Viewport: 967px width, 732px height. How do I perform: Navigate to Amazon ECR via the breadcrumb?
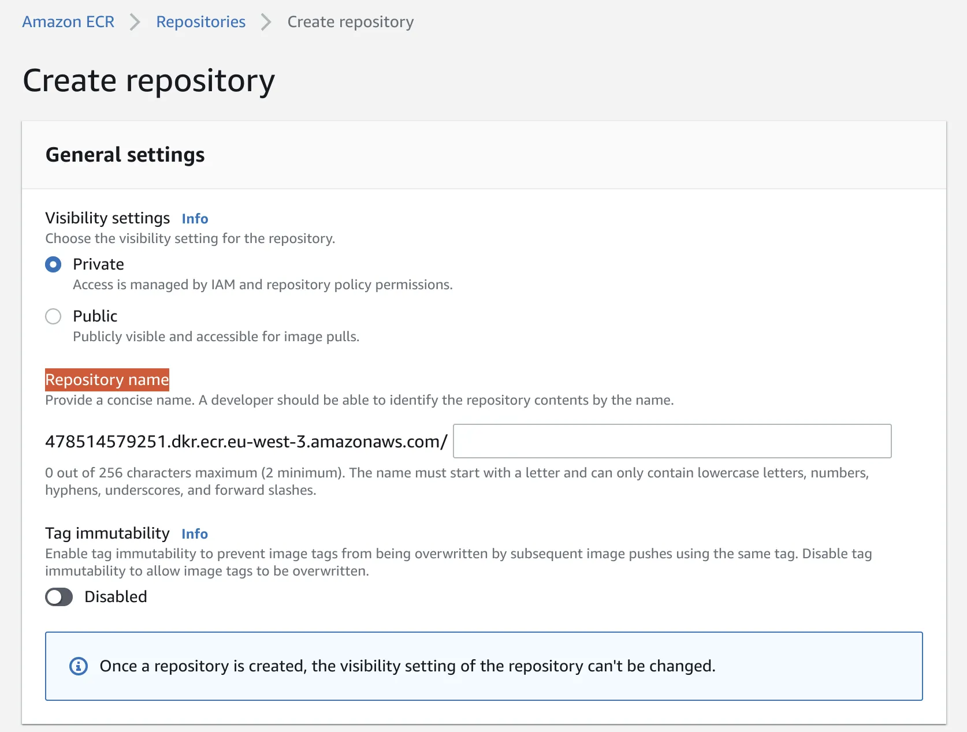pos(68,22)
